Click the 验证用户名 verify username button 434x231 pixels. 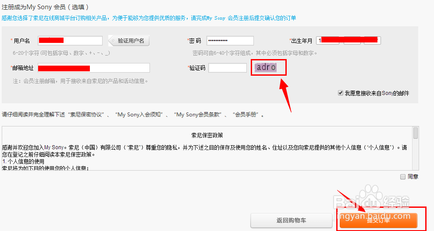point(129,41)
